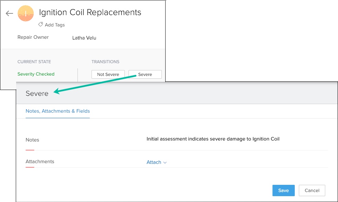Choose the Not Severe transition
The image size is (338, 202).
(x=108, y=74)
